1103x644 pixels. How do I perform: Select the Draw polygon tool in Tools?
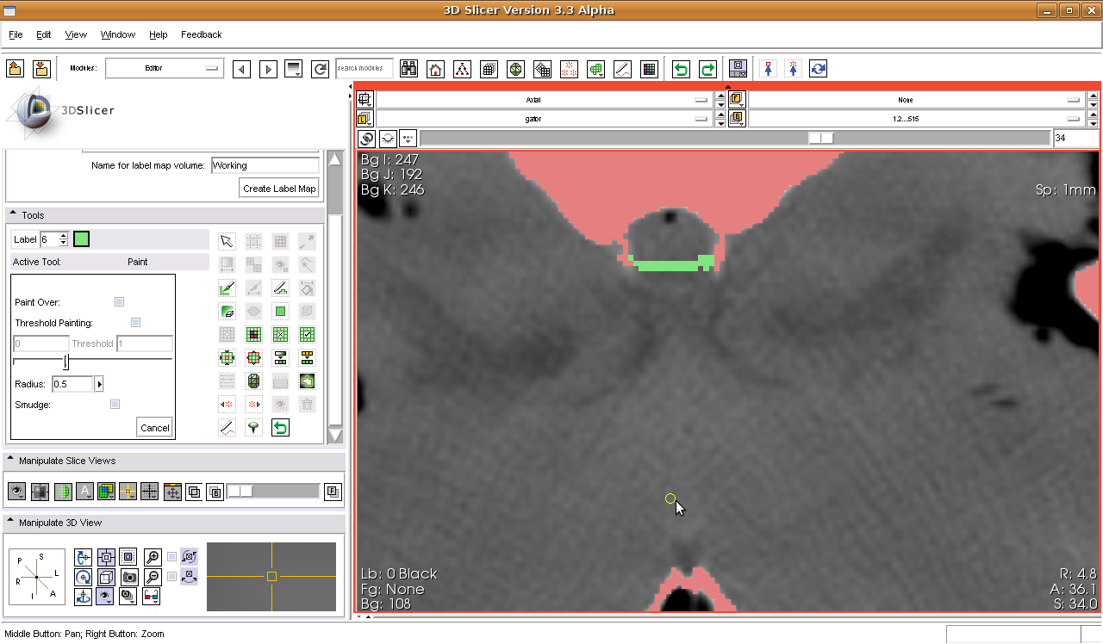point(280,288)
